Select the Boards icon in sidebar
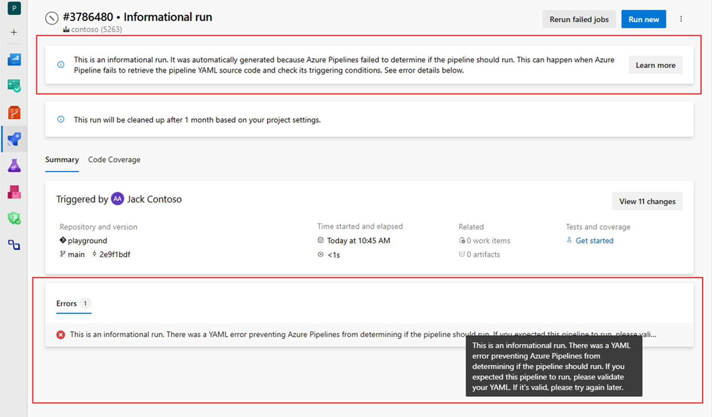 click(x=14, y=86)
